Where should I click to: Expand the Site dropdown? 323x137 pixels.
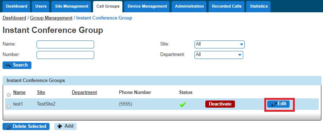click(x=219, y=44)
